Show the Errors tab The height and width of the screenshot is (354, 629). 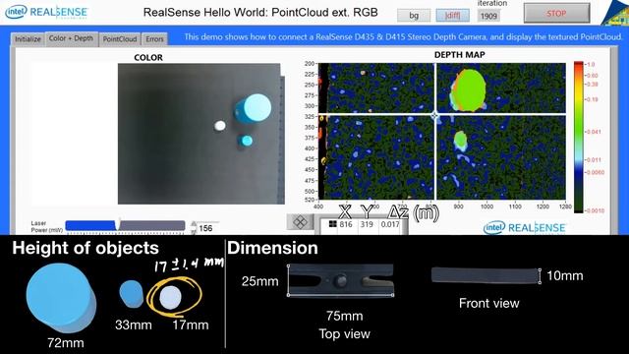point(154,39)
